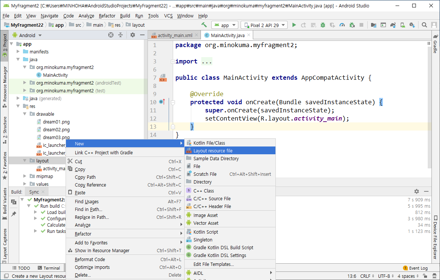Open the Gradle side panel
The width and height of the screenshot is (440, 280).
(x=435, y=43)
